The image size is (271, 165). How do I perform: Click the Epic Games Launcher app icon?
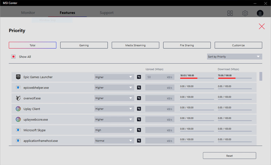click(18, 77)
